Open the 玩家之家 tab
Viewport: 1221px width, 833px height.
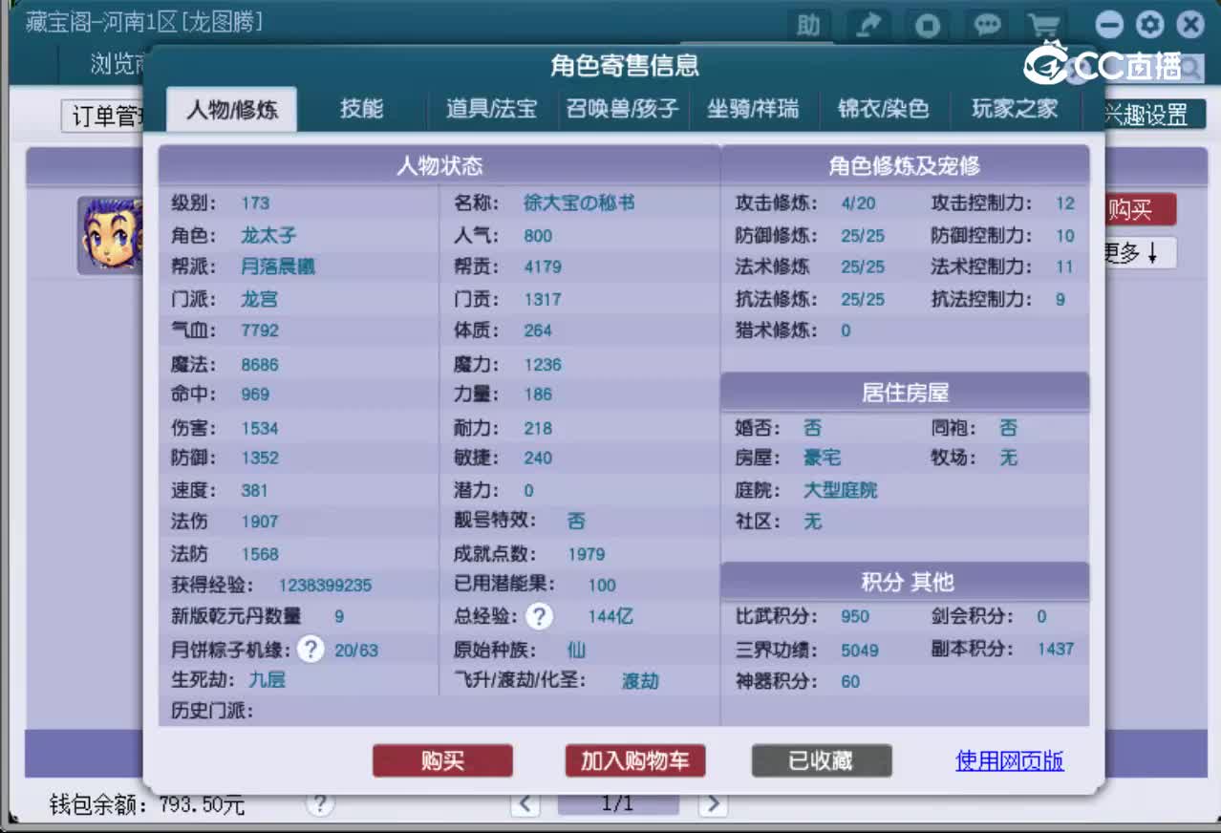click(x=1015, y=109)
